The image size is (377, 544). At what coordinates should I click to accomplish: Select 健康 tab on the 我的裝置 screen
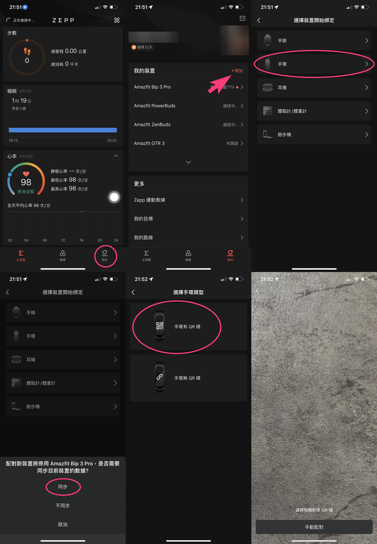click(188, 256)
